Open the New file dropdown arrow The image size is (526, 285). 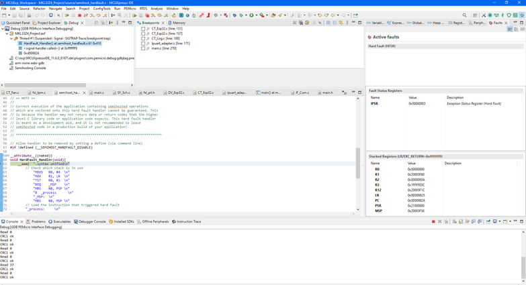[9, 15]
